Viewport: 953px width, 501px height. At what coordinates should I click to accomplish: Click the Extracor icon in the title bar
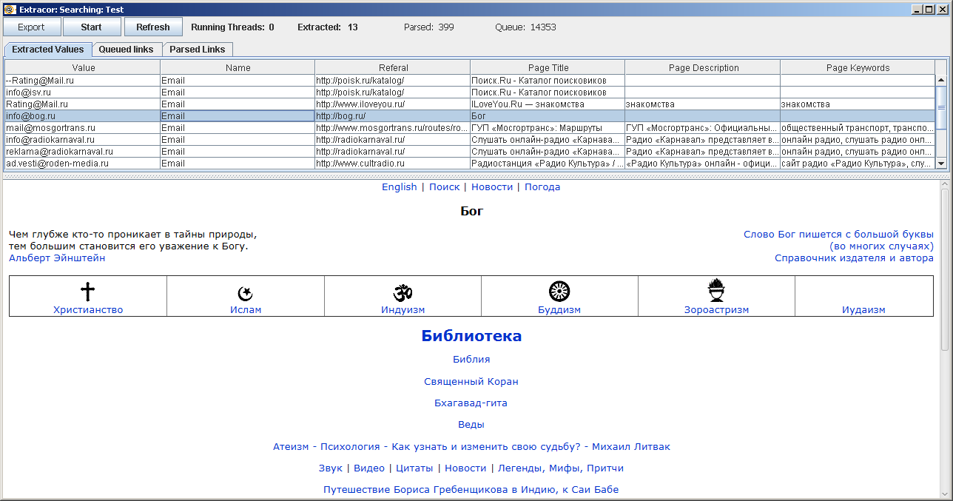coord(10,9)
